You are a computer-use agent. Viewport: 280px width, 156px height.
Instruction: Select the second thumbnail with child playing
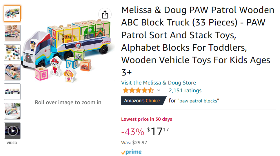(12, 33)
